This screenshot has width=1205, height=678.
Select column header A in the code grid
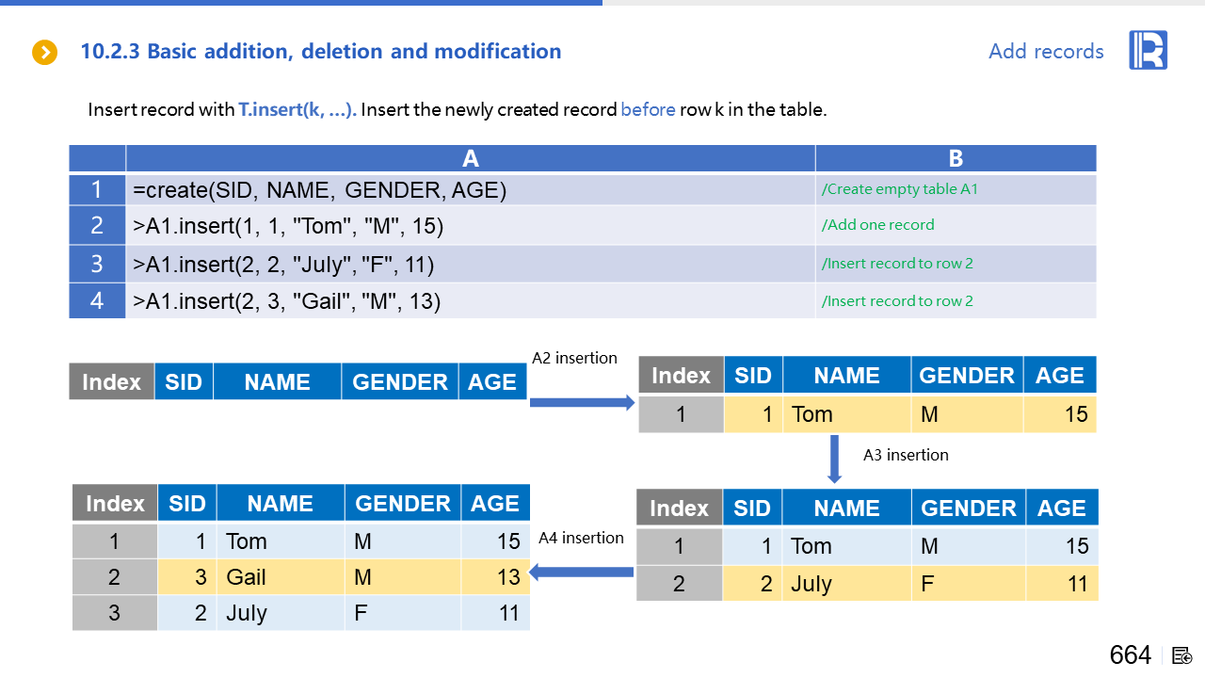pyautogui.click(x=470, y=158)
